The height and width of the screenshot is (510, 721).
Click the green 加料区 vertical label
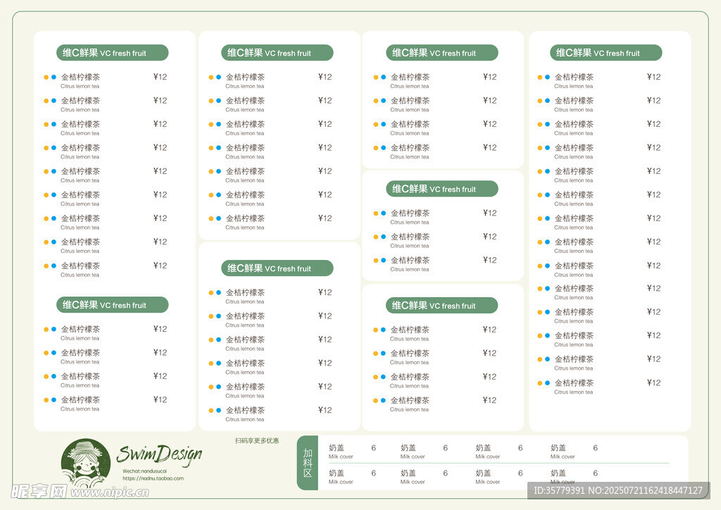pyautogui.click(x=307, y=463)
